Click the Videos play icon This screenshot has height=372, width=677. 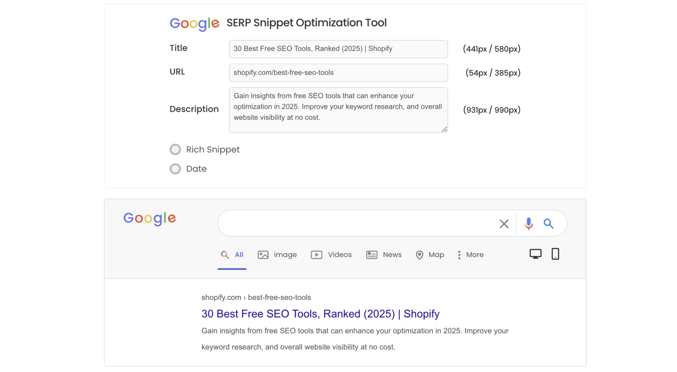click(x=316, y=255)
